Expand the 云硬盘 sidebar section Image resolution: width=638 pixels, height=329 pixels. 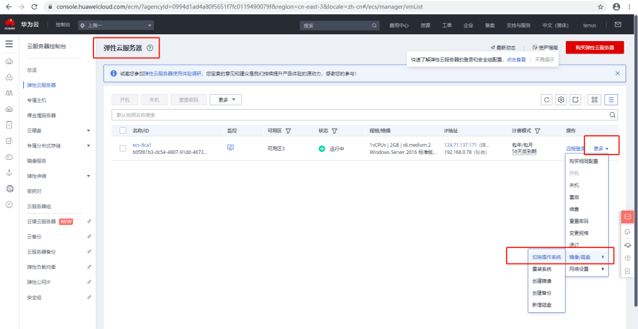(88, 131)
